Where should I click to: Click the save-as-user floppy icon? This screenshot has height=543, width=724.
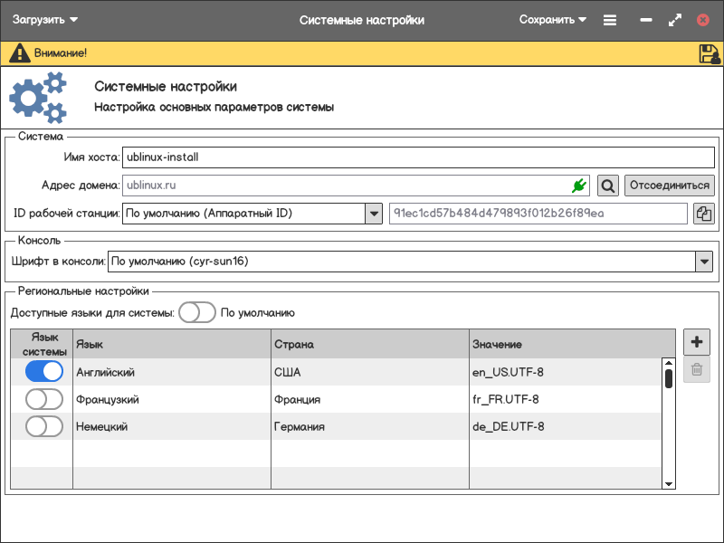pyautogui.click(x=709, y=53)
